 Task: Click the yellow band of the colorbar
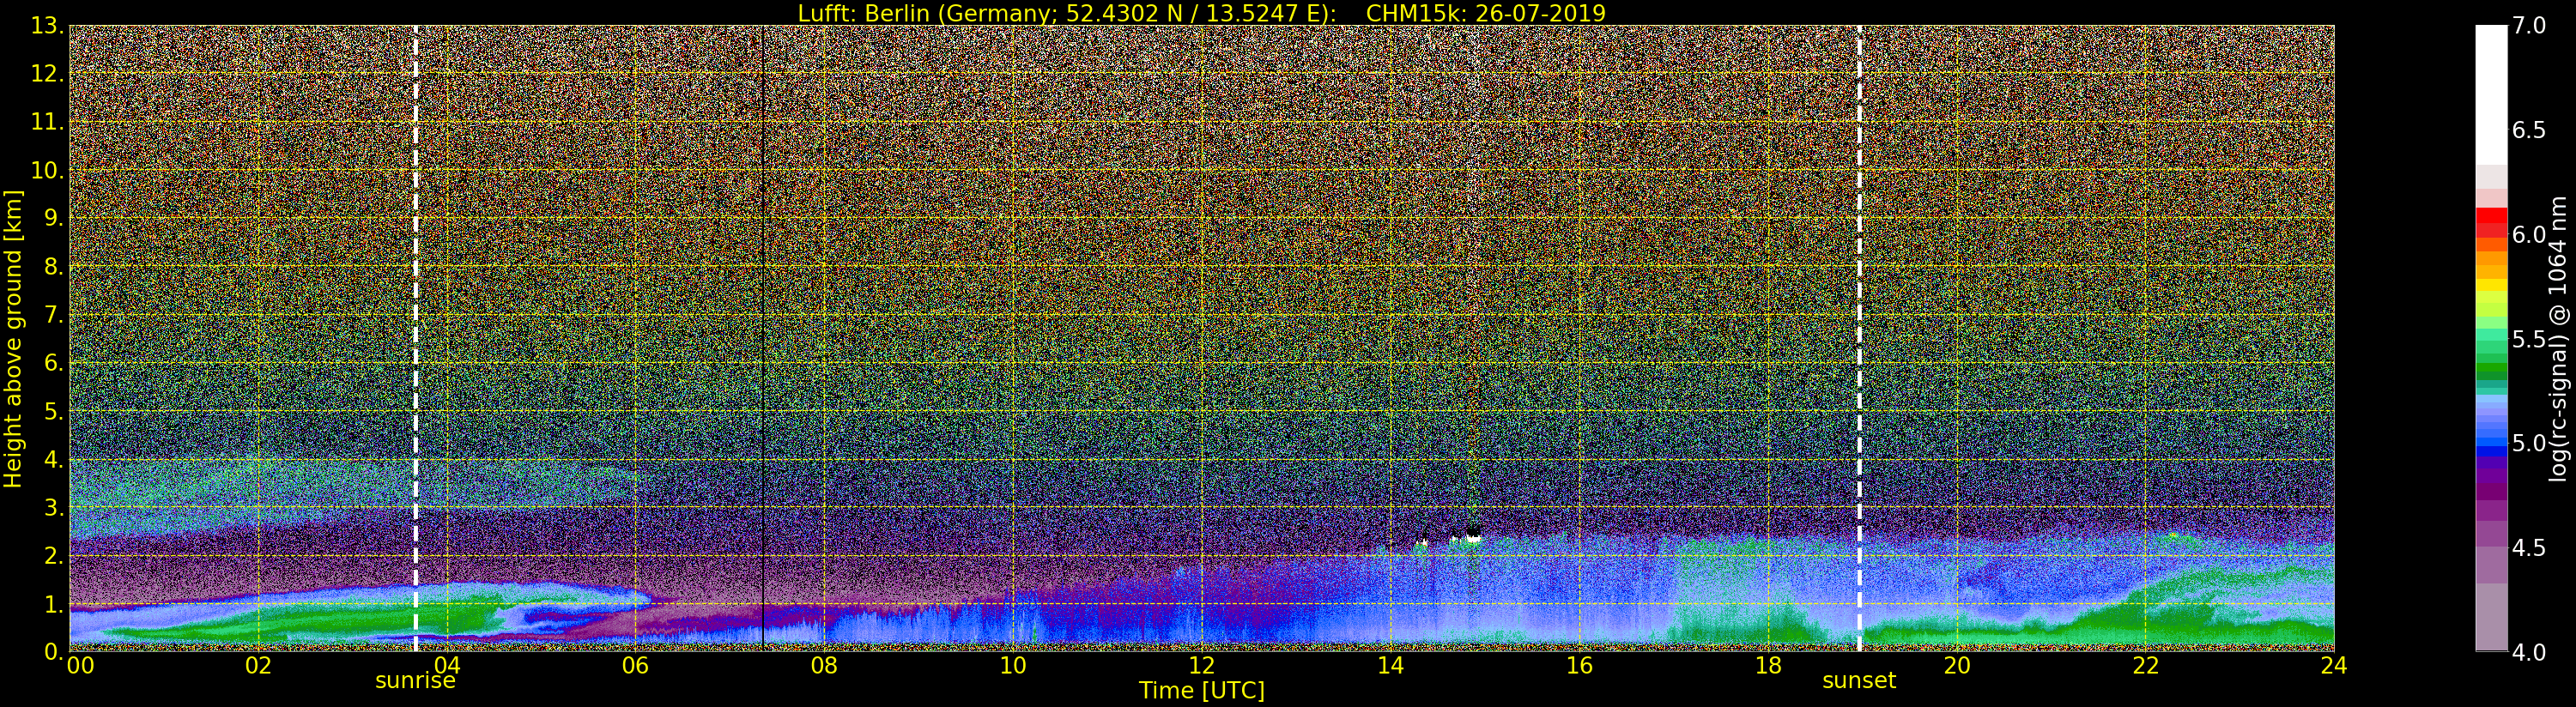pyautogui.click(x=2491, y=285)
